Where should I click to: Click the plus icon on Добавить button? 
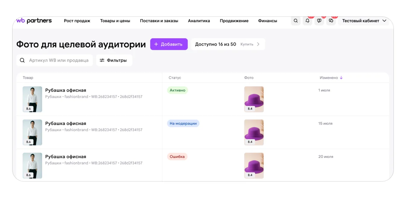click(156, 44)
